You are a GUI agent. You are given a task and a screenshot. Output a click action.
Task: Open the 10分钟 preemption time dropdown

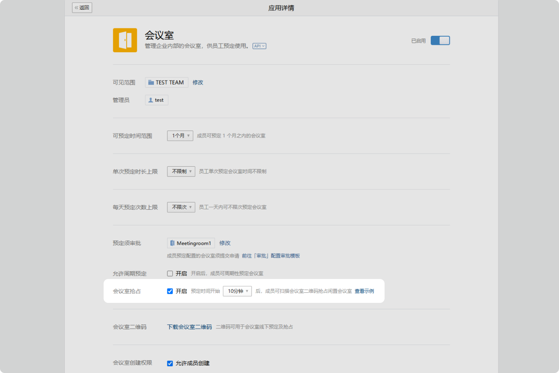237,291
